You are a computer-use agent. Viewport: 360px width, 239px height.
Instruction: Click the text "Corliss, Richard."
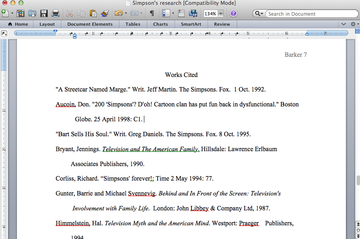[77, 179]
